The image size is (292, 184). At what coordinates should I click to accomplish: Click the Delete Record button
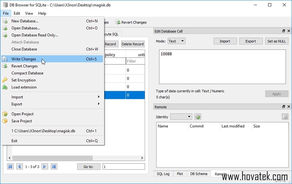(133, 44)
